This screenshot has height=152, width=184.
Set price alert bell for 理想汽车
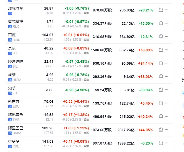click(161, 10)
